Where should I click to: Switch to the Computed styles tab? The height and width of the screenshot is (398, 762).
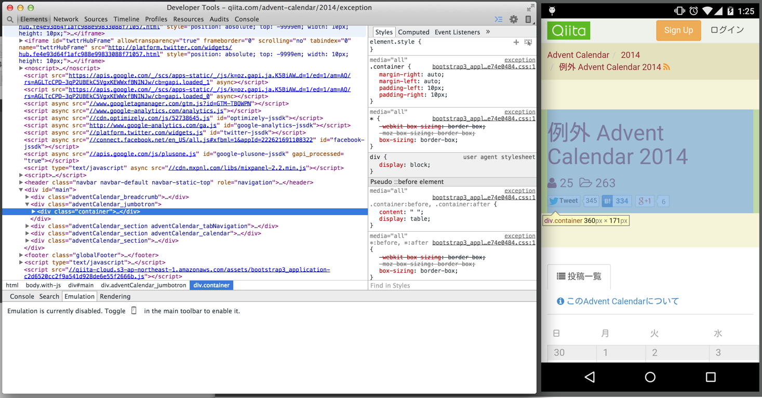coord(413,32)
